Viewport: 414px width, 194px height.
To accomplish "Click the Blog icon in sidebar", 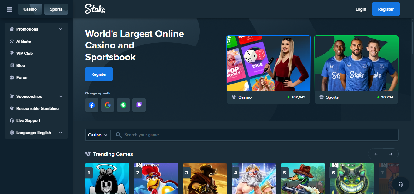I will pyautogui.click(x=12, y=65).
